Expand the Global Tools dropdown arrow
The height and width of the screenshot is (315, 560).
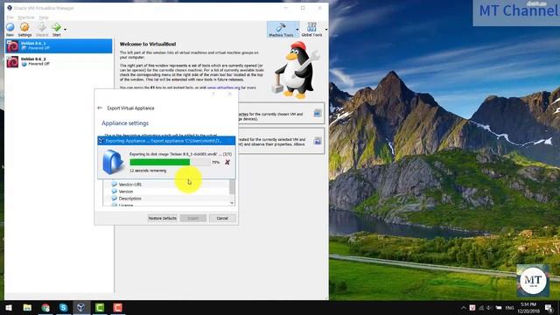coord(326,30)
